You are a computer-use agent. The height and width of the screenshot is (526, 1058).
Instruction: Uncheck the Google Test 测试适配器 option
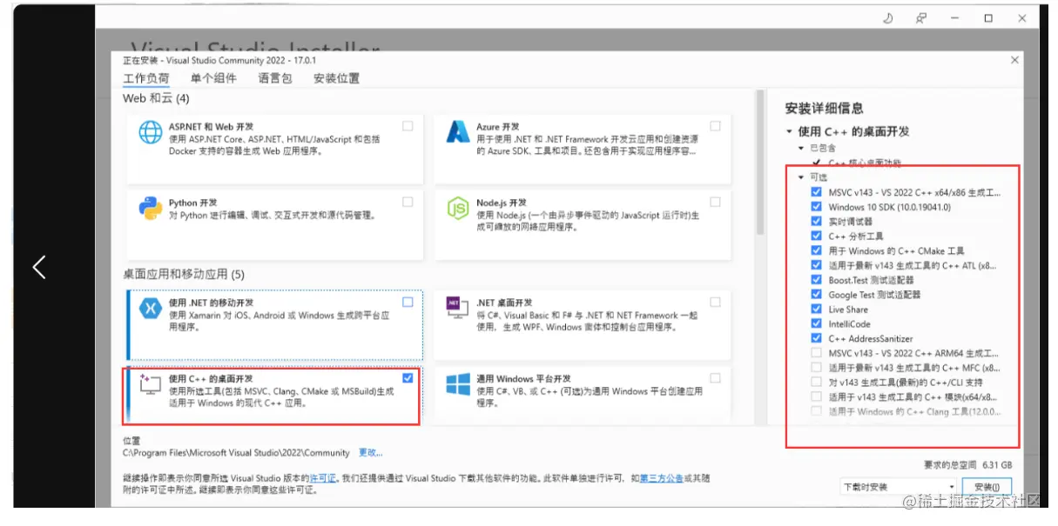click(816, 295)
